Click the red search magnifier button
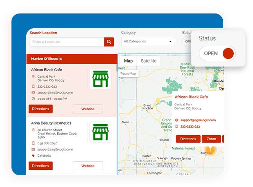The height and width of the screenshot is (187, 253). [x=109, y=42]
